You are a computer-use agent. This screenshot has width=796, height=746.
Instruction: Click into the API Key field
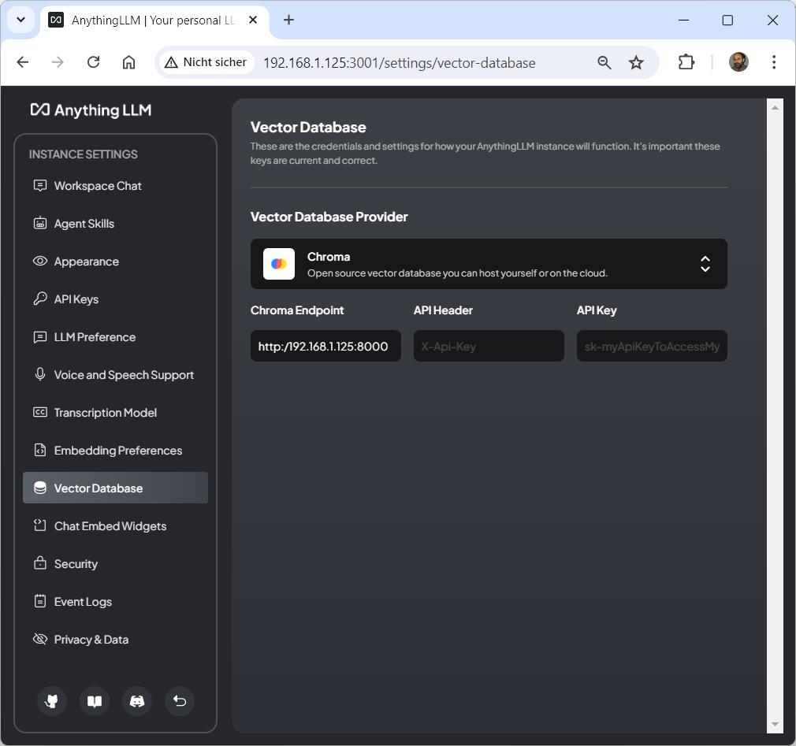[652, 346]
